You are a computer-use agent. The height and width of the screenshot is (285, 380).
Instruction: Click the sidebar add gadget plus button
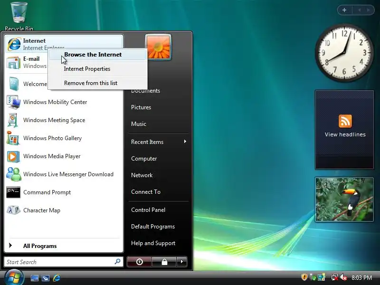tap(344, 10)
